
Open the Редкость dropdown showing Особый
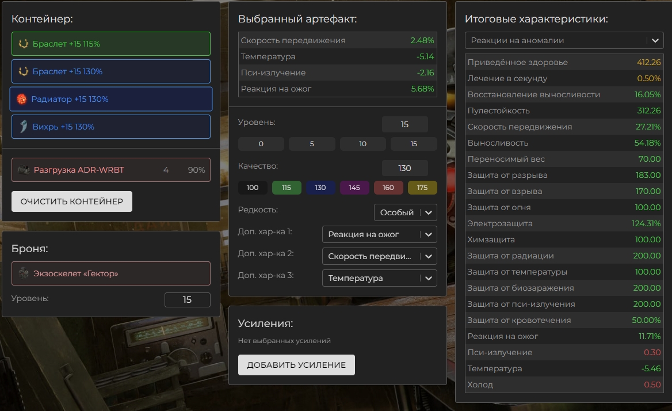[405, 212]
